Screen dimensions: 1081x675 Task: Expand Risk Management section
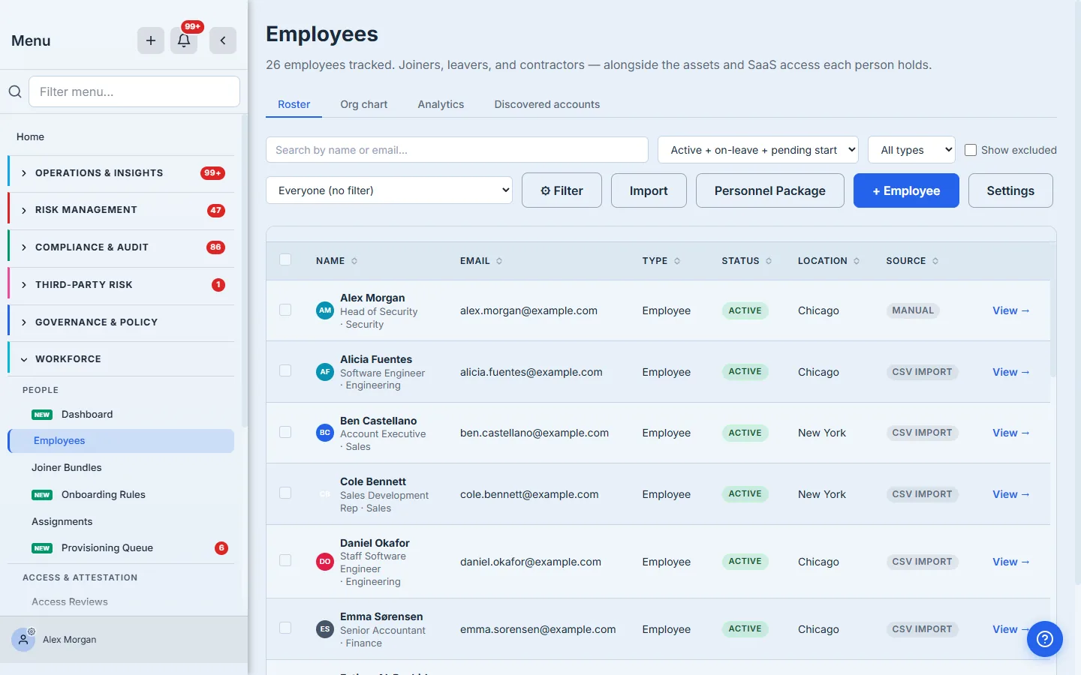tap(121, 210)
